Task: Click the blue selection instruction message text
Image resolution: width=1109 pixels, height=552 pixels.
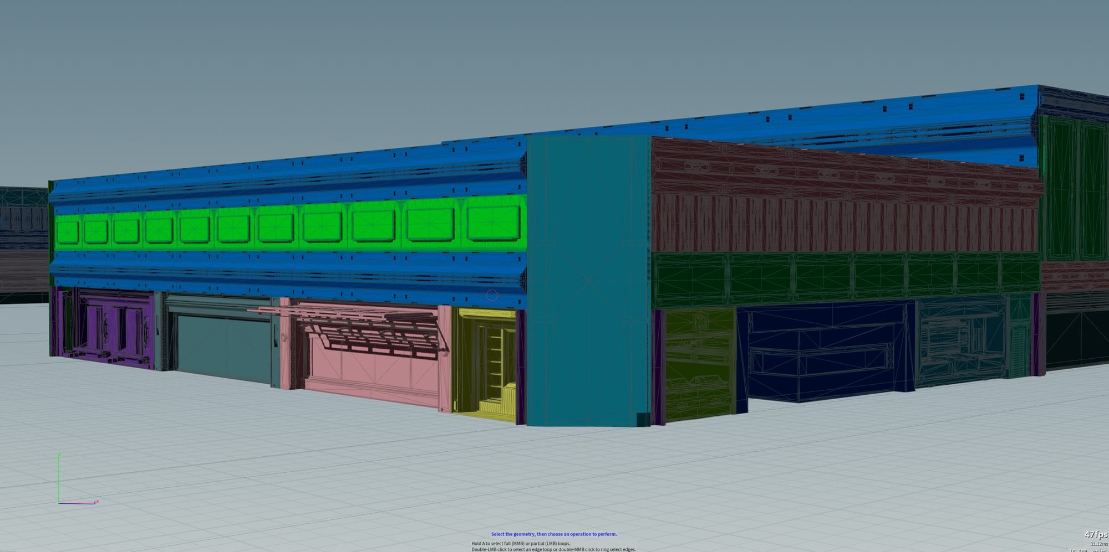Action: tap(553, 534)
